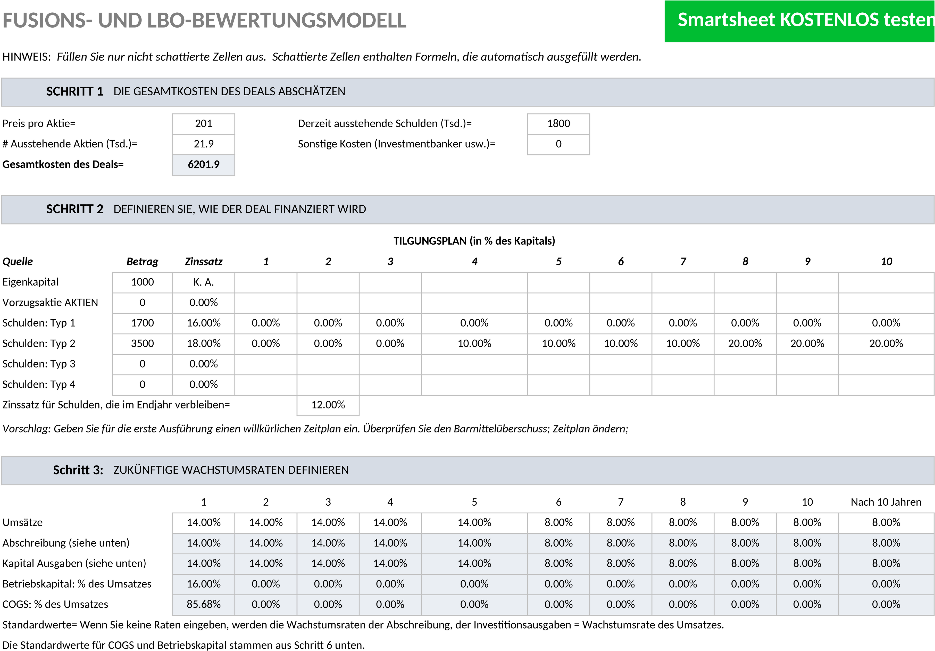Select the Preis pro Aktie value 201

pyautogui.click(x=204, y=124)
